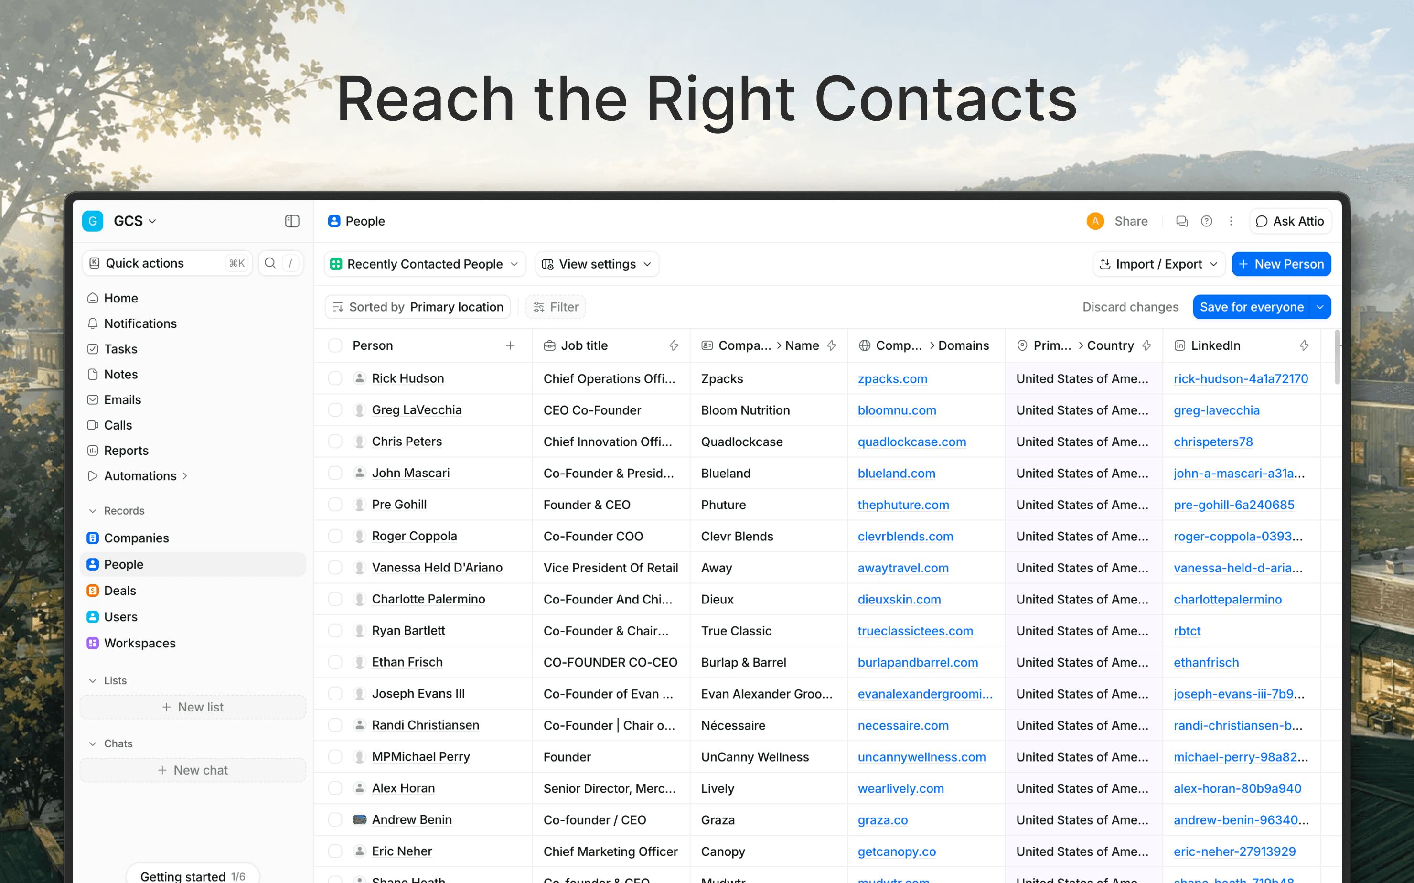
Task: Click the vertical scrollbar of the table
Action: 1337,357
